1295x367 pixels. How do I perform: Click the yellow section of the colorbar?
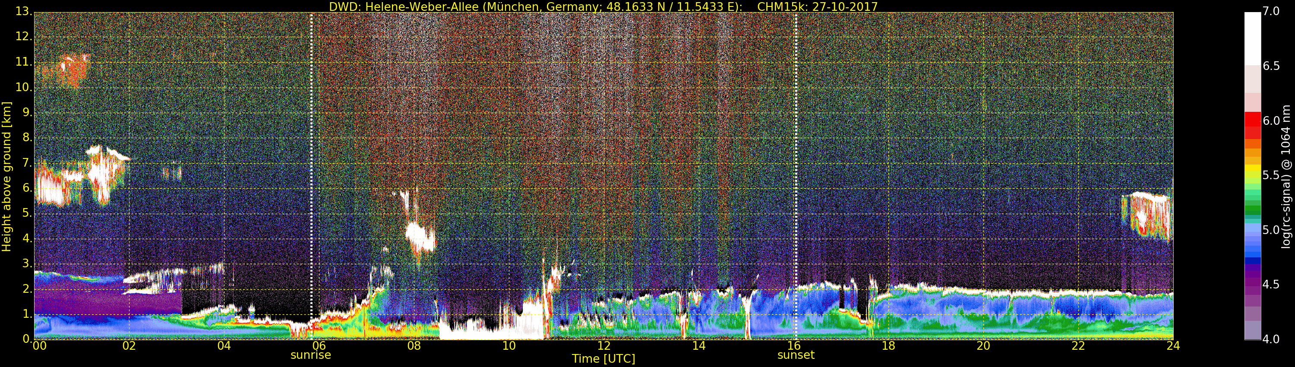(1252, 171)
